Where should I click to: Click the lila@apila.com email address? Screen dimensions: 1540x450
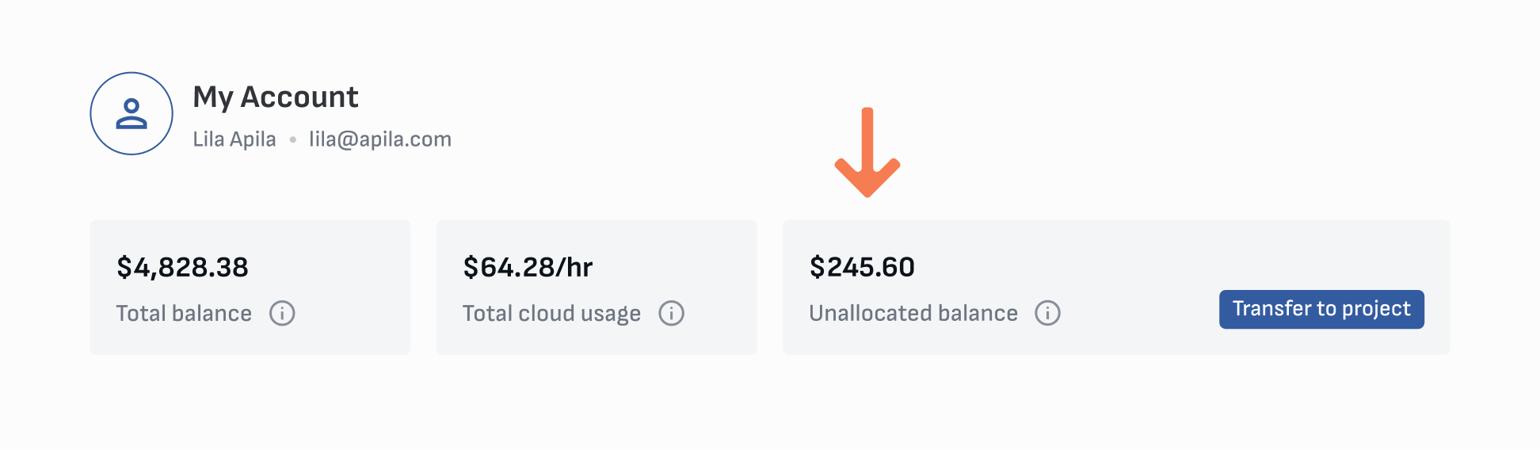point(379,139)
